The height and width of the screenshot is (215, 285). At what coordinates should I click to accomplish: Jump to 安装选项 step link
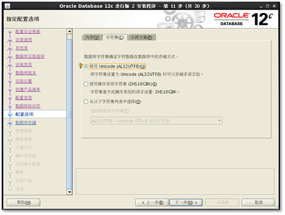[x=24, y=40]
